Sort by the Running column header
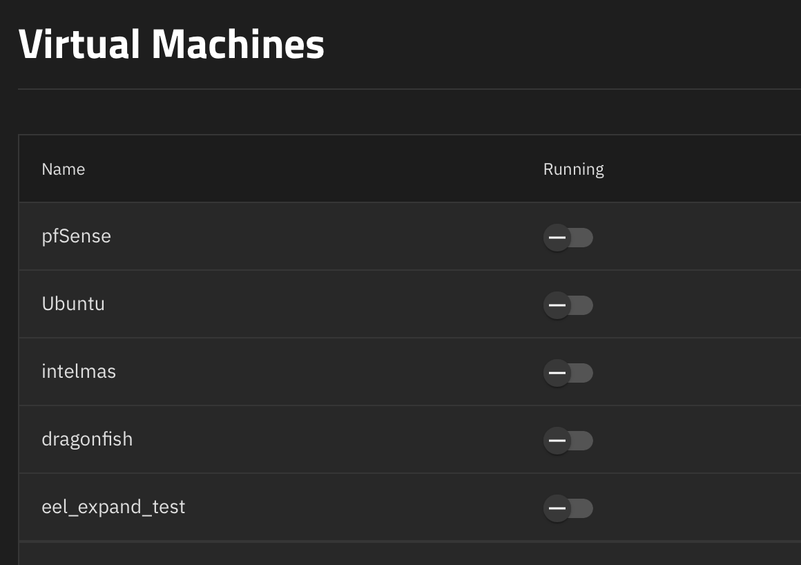The width and height of the screenshot is (801, 565). (x=573, y=169)
